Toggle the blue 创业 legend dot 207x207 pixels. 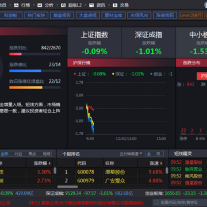[x=151, y=74]
